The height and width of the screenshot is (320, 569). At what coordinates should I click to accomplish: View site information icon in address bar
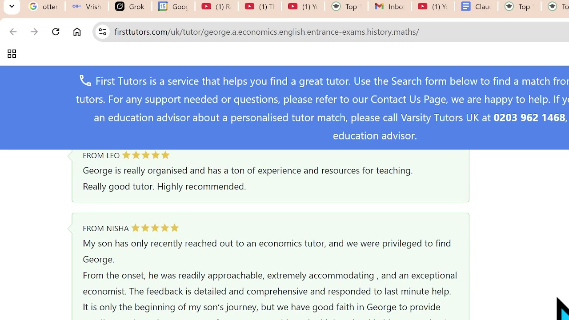click(x=102, y=32)
